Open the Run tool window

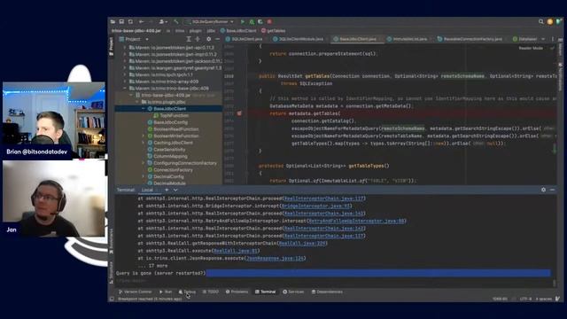pyautogui.click(x=166, y=292)
